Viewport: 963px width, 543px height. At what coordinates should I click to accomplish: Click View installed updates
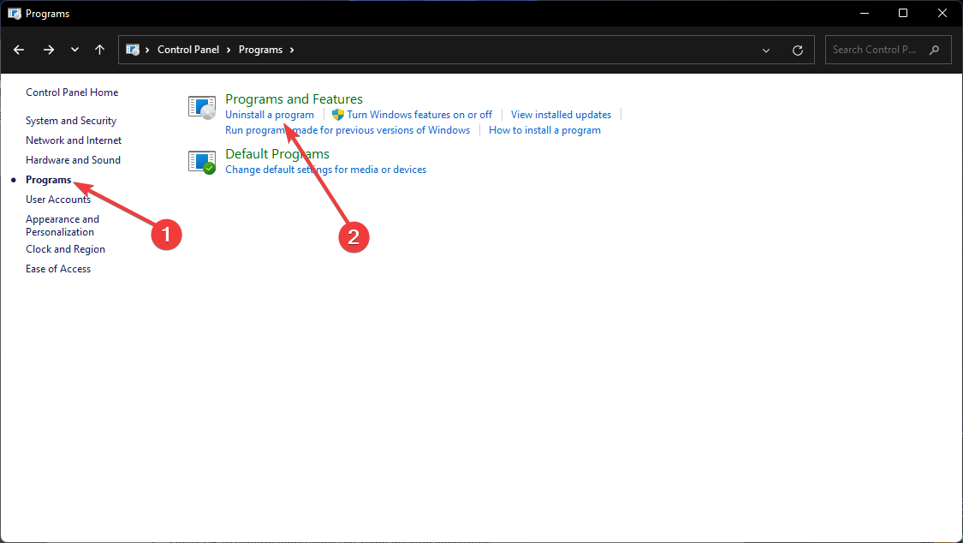562,115
